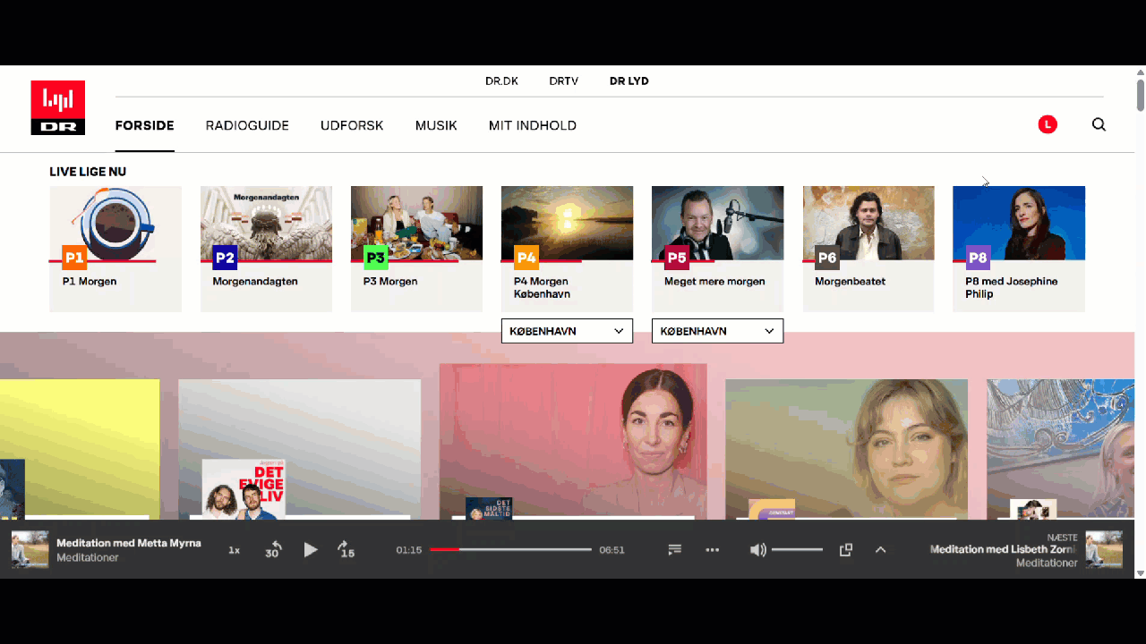Go to the Radioguide tab
This screenshot has width=1146, height=644.
coord(247,125)
